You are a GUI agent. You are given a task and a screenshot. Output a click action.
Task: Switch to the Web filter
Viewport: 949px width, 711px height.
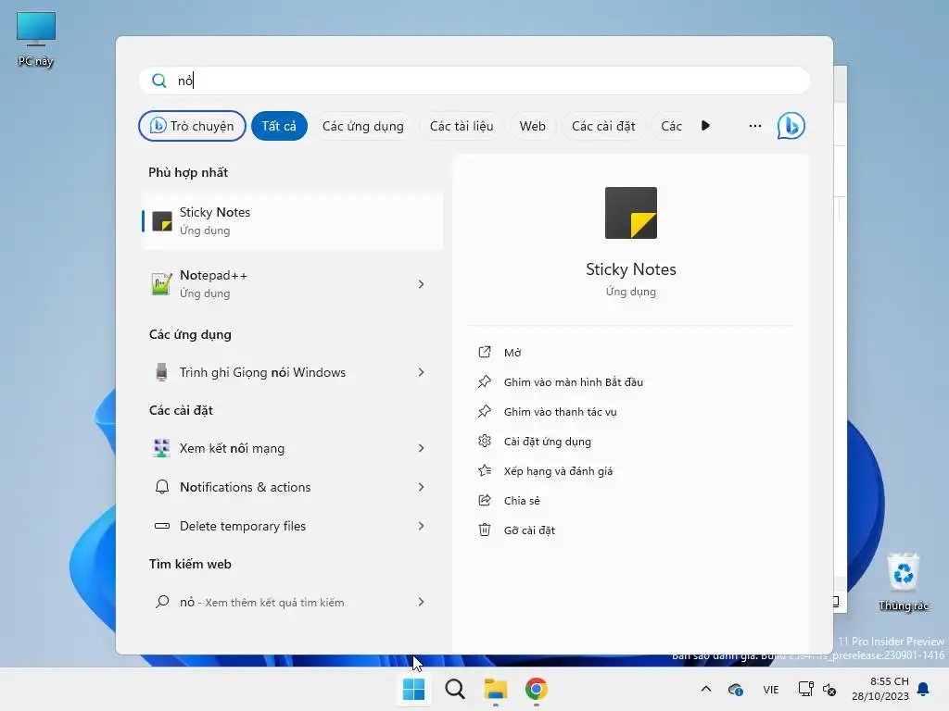coord(532,126)
